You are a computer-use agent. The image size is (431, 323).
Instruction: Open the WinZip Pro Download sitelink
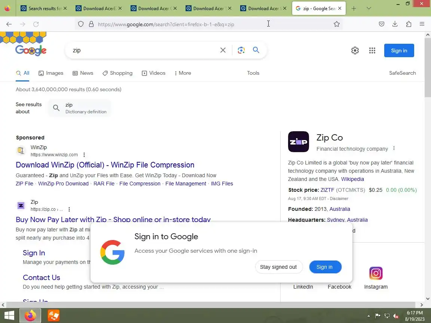(63, 184)
